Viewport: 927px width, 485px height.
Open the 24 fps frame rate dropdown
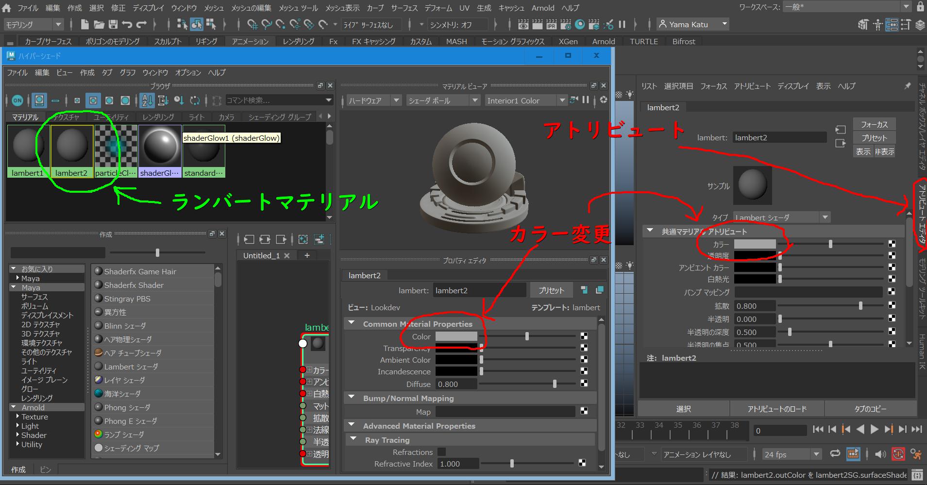point(792,454)
